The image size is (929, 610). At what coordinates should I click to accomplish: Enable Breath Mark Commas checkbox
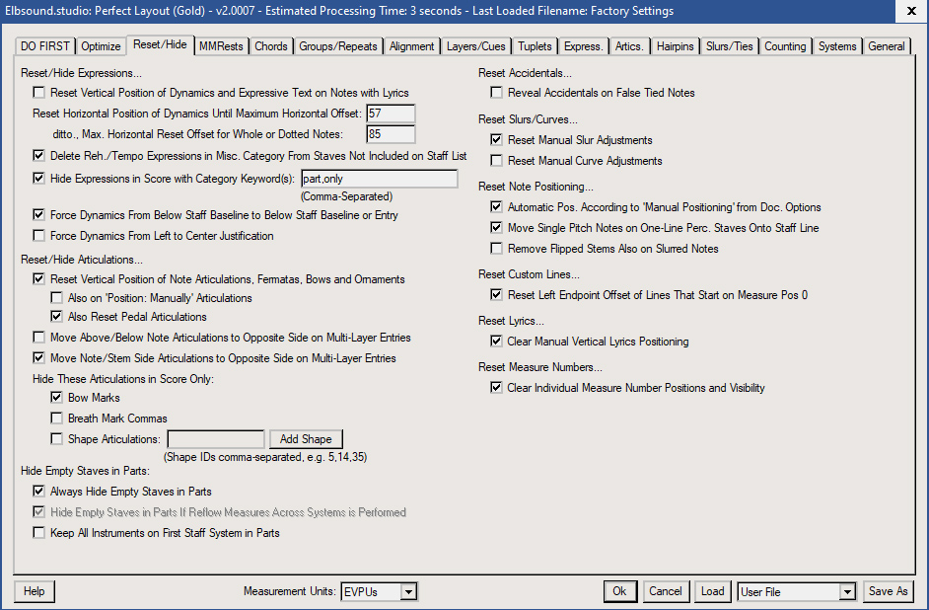pyautogui.click(x=57, y=419)
